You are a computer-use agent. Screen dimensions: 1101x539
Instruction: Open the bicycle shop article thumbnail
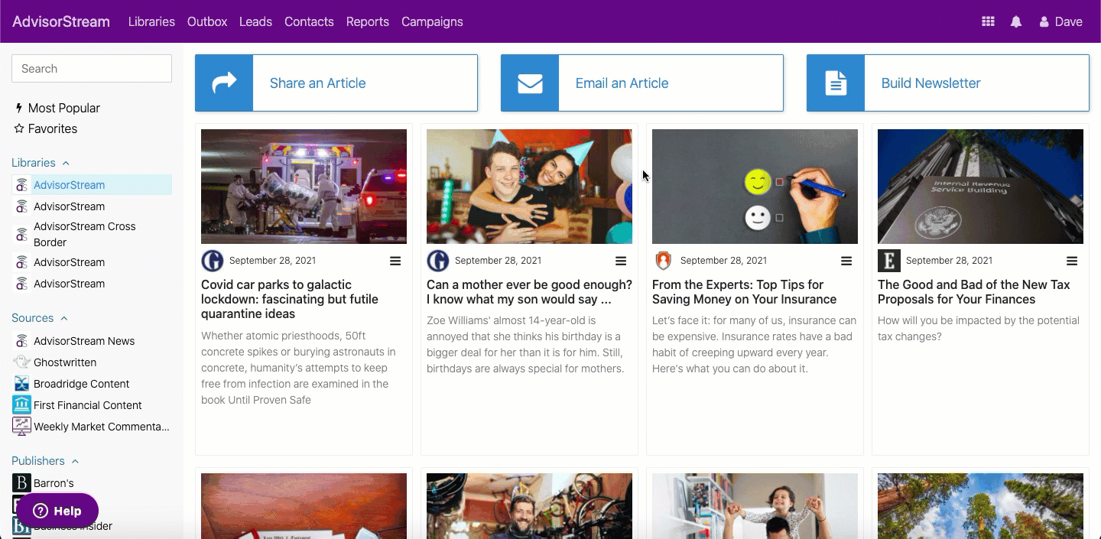[x=529, y=506]
